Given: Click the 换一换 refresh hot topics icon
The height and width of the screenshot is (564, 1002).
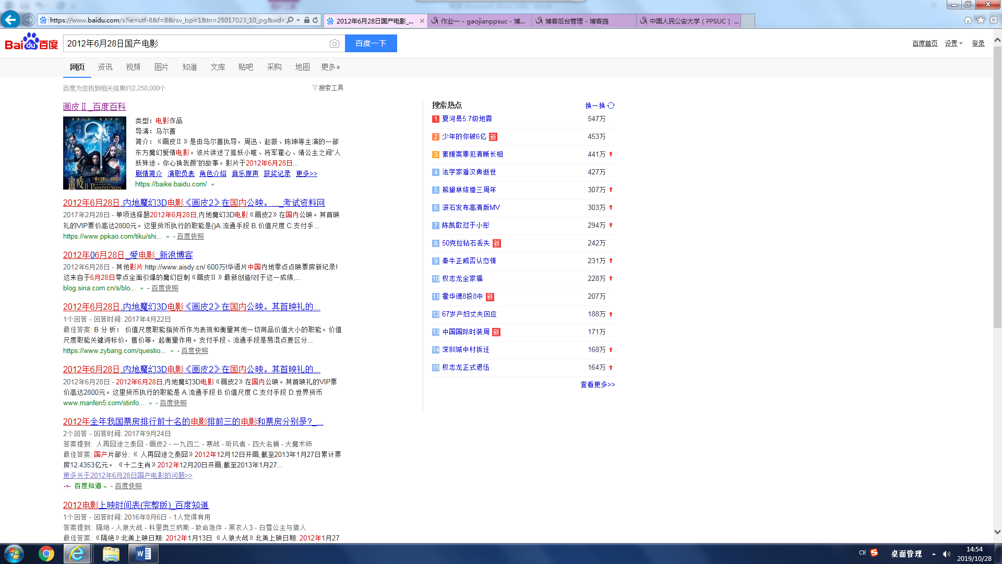Looking at the screenshot, I should pos(611,105).
